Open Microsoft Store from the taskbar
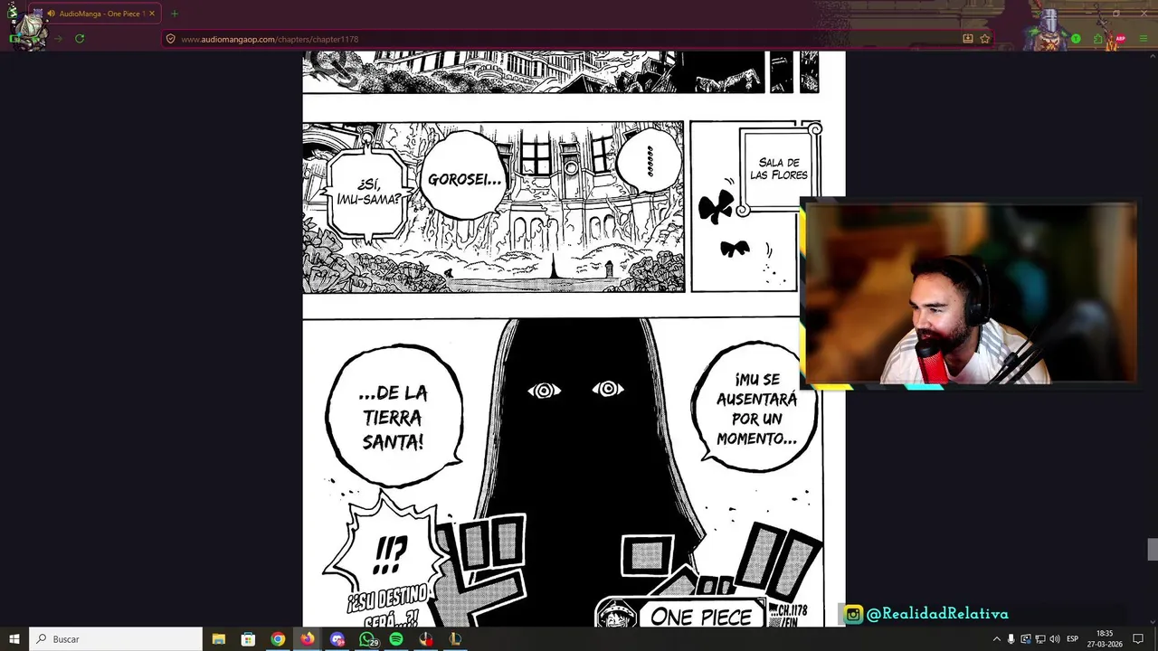Screen dimensions: 1158x651 point(248,639)
